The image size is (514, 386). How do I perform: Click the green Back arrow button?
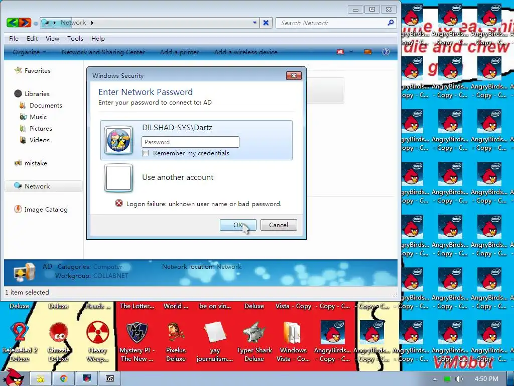(x=13, y=23)
